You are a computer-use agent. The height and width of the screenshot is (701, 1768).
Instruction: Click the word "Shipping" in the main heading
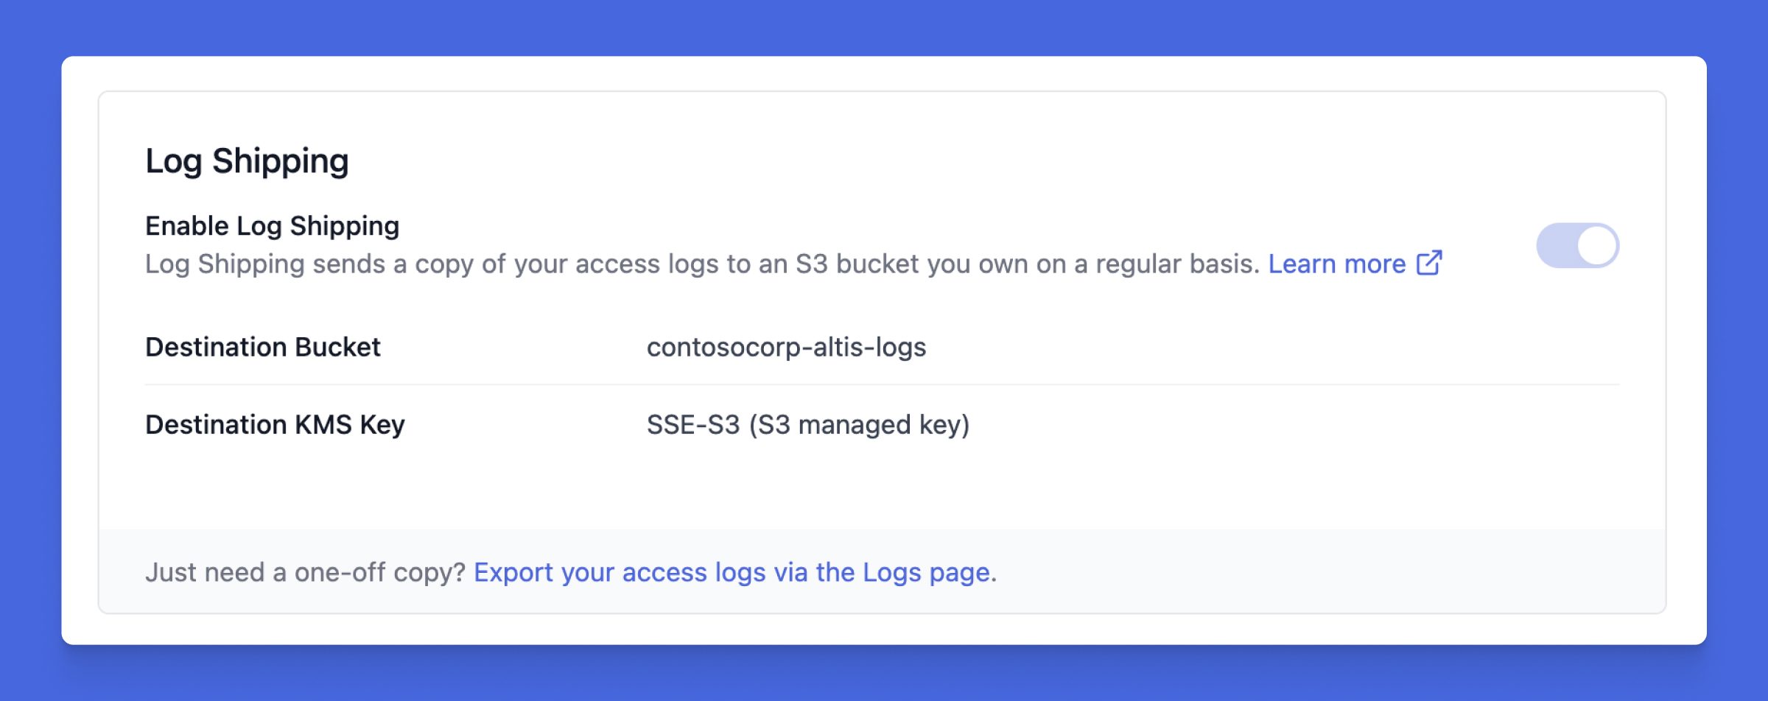280,161
